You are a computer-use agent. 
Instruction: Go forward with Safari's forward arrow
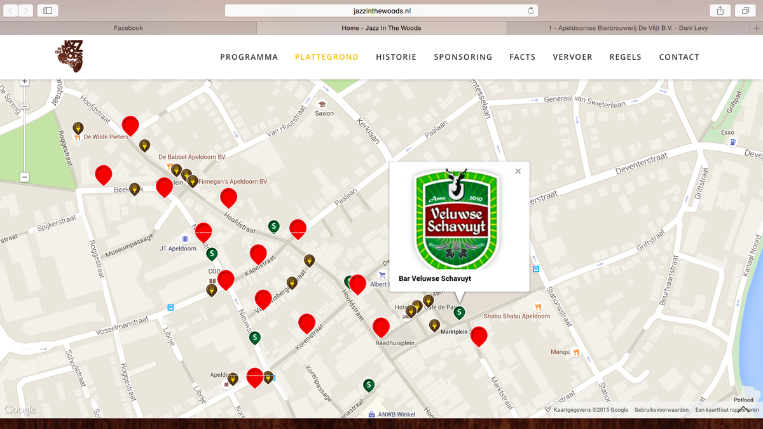click(x=26, y=10)
